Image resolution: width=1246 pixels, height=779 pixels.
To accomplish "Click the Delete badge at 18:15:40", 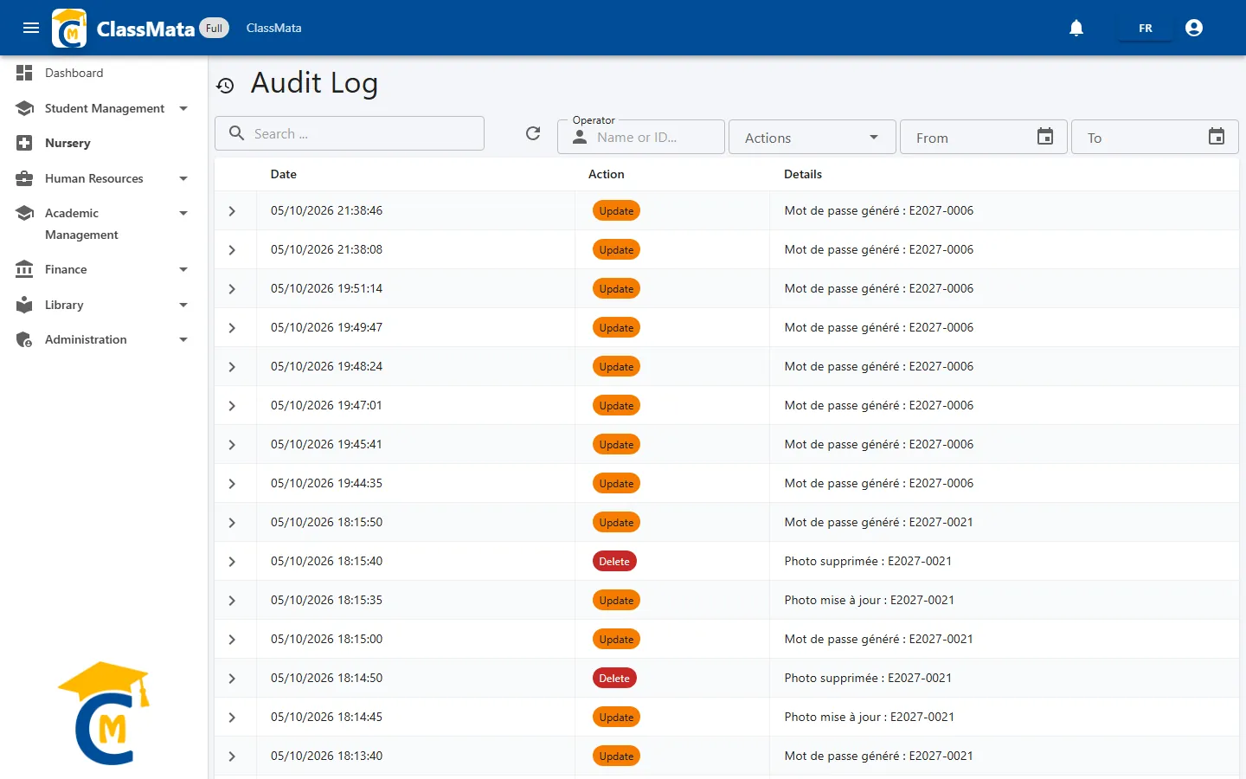I will [x=614, y=561].
